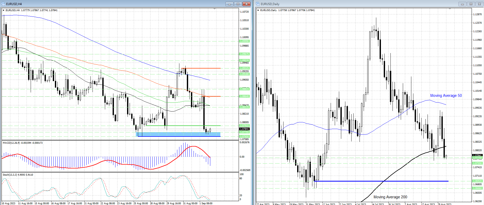Minimize the EURUSD,H4 chart window

point(229,4)
